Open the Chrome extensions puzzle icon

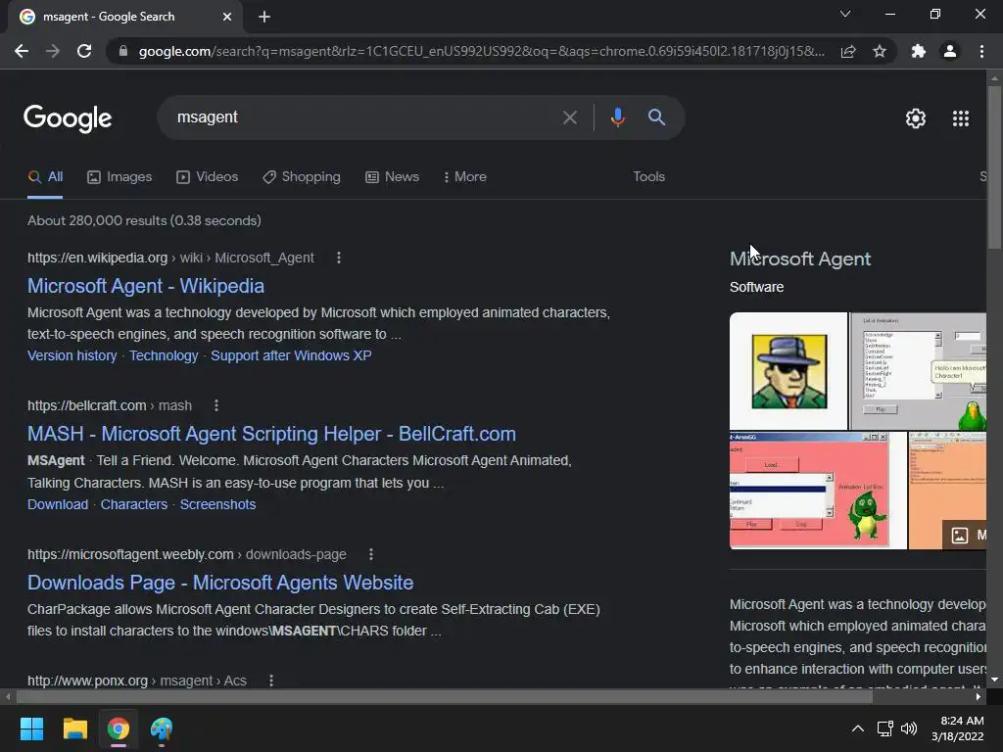(919, 51)
